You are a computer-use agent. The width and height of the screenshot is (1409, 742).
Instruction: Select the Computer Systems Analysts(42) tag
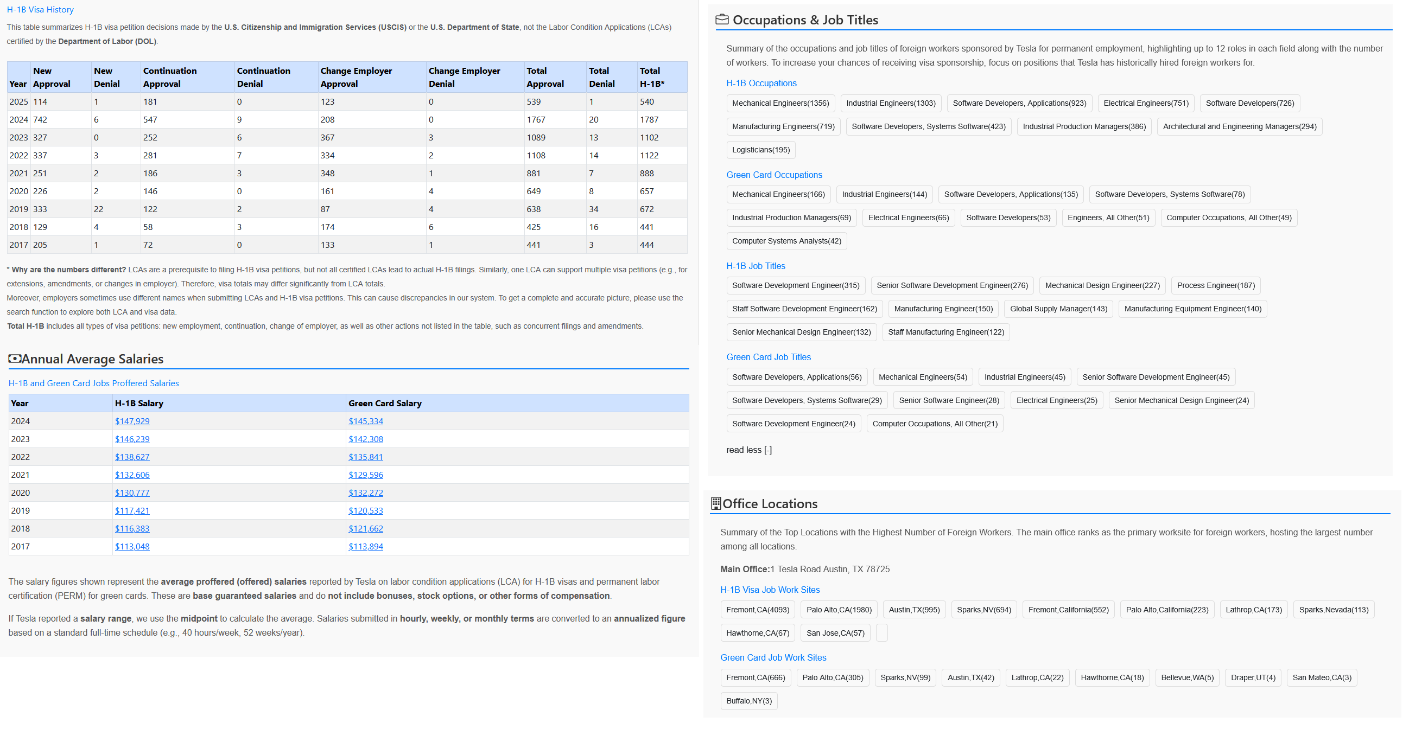tap(786, 241)
